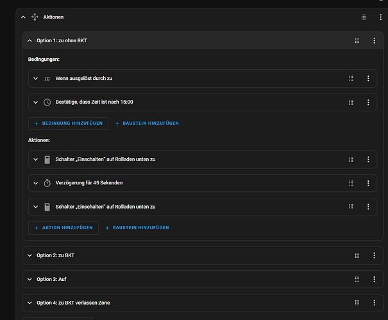This screenshot has width=388, height=320.
Task: Expand 'Wenn ausgelöst durch zu' condition
Action: coord(36,79)
